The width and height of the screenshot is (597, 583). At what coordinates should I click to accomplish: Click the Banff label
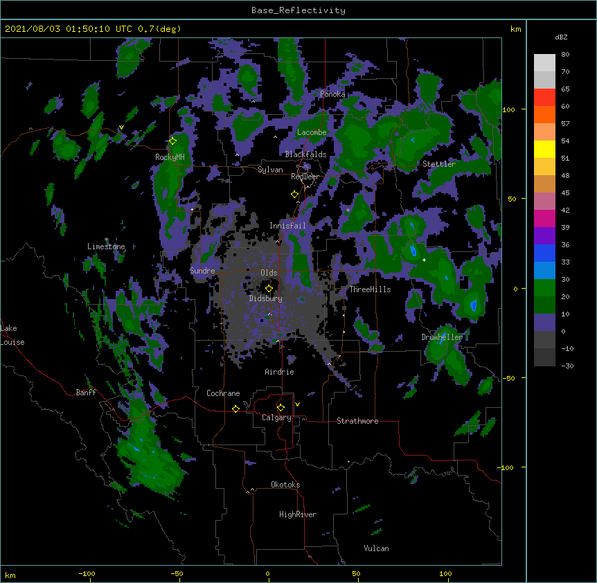point(86,393)
